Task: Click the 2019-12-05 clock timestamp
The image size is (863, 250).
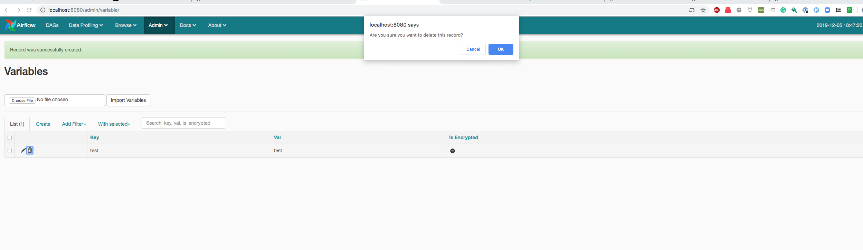Action: tap(839, 25)
